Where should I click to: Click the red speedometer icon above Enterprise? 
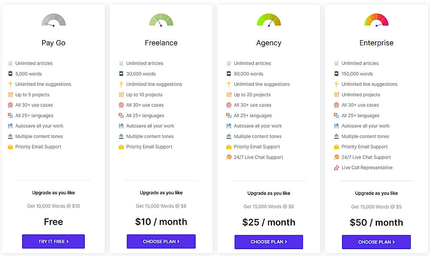pyautogui.click(x=376, y=20)
